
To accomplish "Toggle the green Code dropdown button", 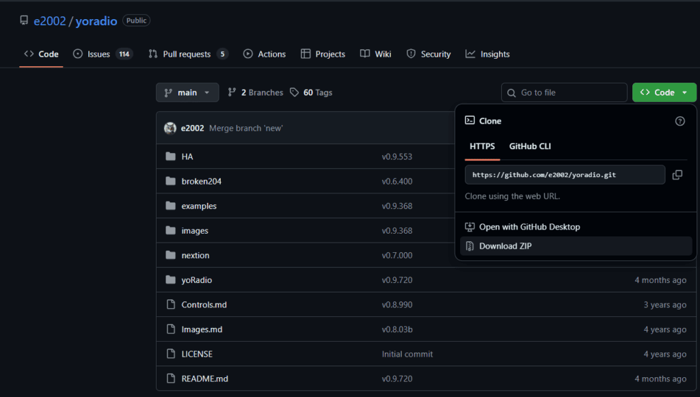I will 664,92.
